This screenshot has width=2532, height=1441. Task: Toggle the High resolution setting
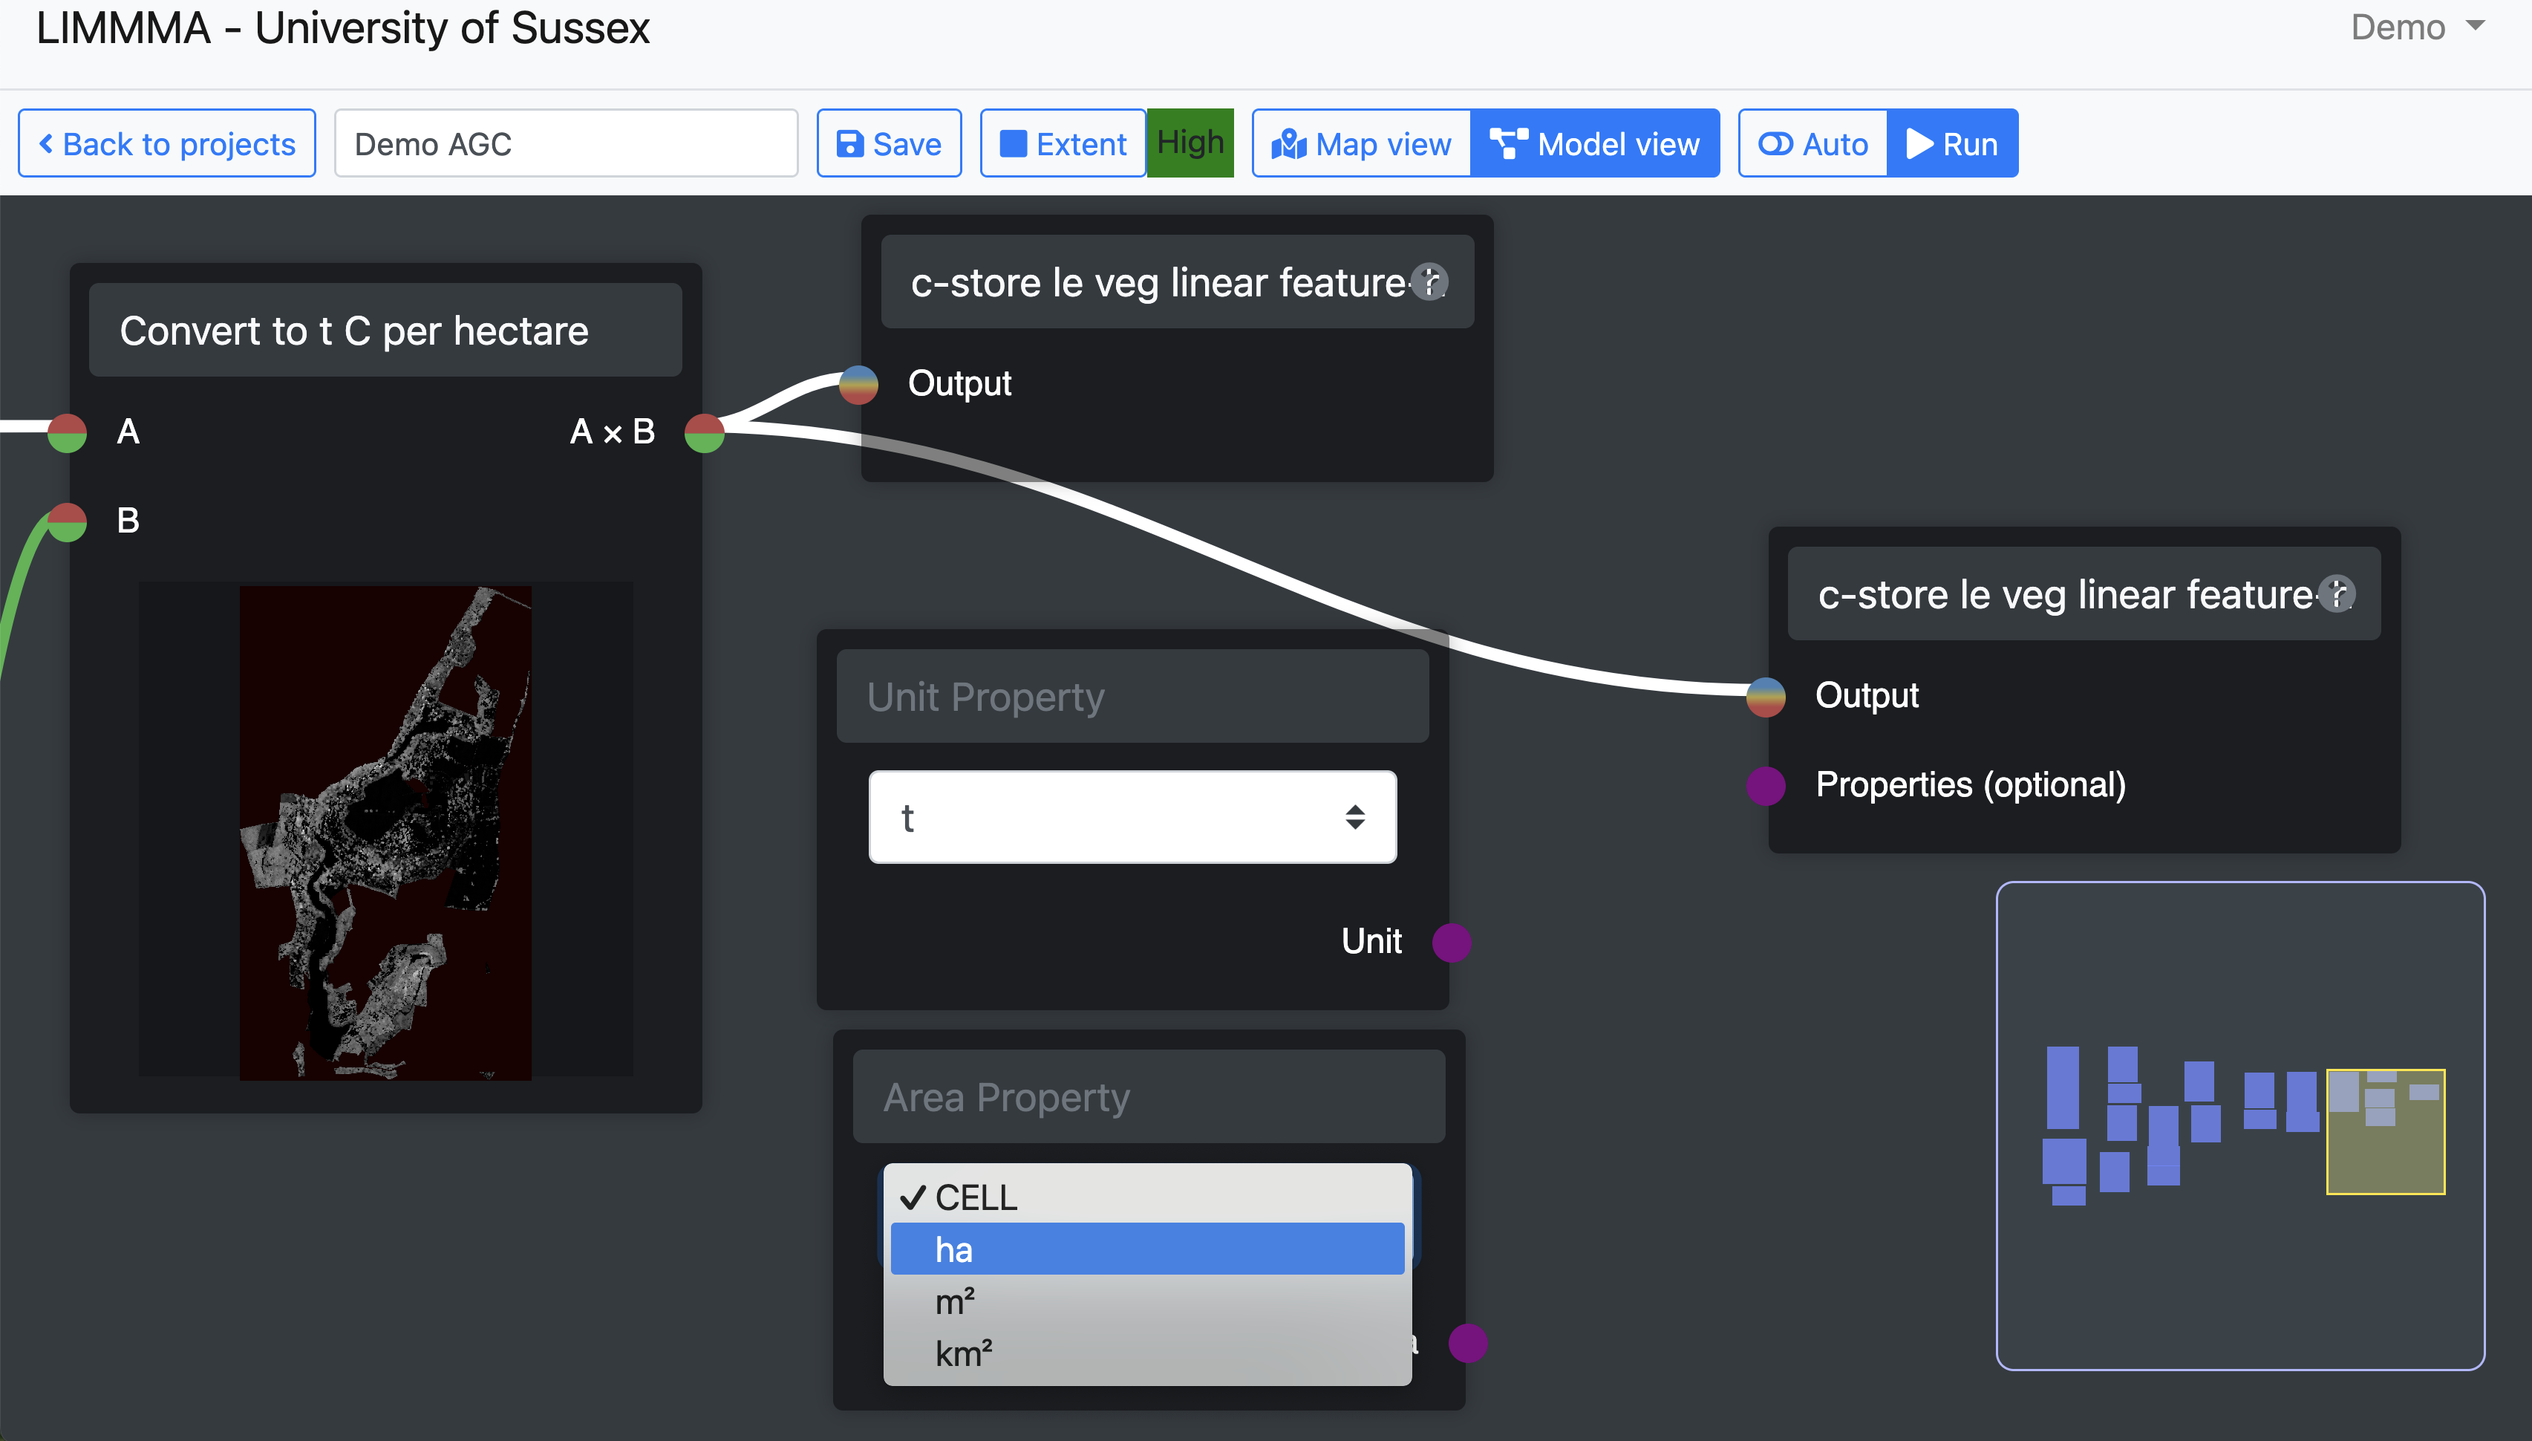(1190, 143)
